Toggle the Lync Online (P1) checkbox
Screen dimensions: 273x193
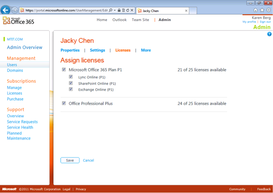pyautogui.click(x=71, y=76)
